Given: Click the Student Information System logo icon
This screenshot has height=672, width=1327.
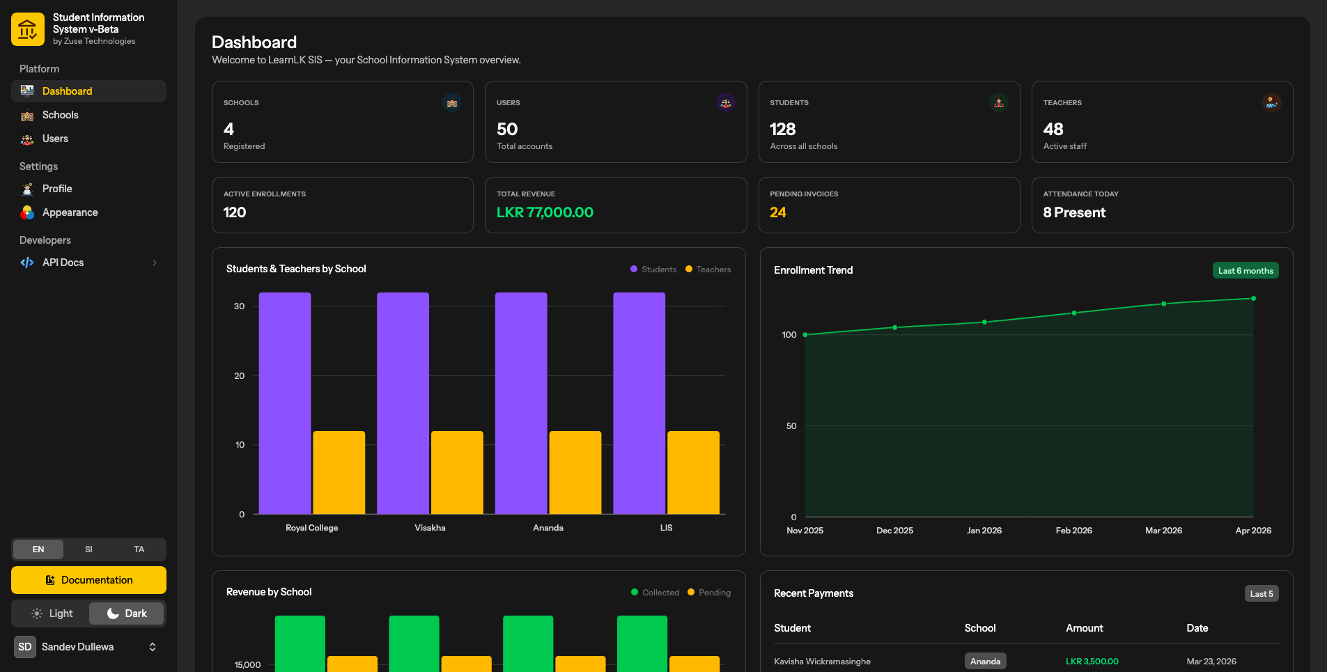Looking at the screenshot, I should [x=28, y=29].
